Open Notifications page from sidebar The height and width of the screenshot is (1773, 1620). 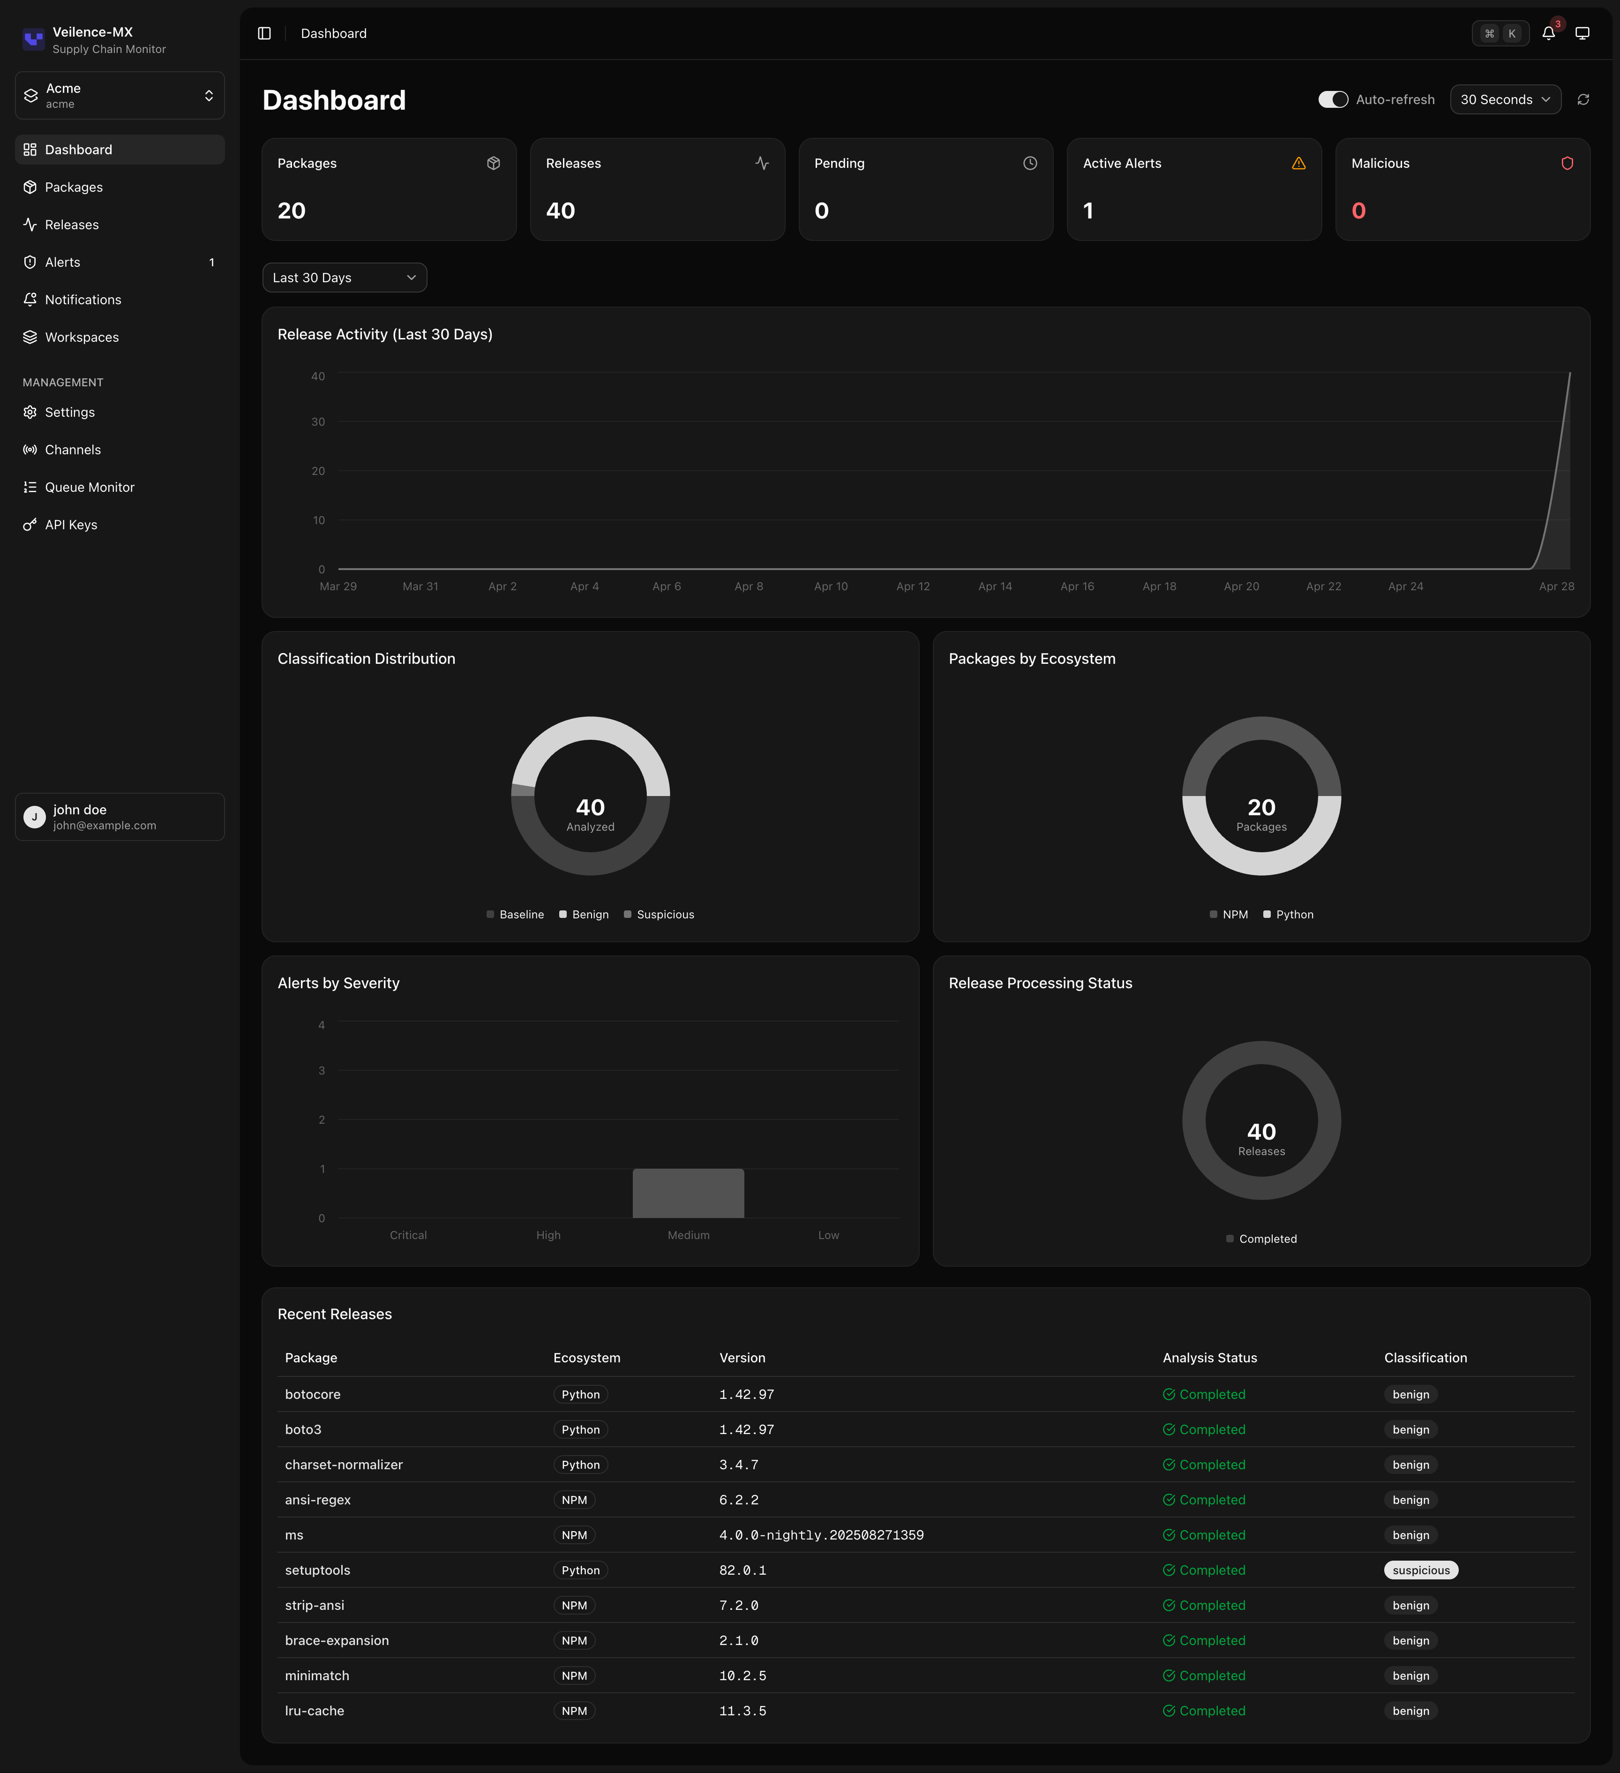[120, 300]
